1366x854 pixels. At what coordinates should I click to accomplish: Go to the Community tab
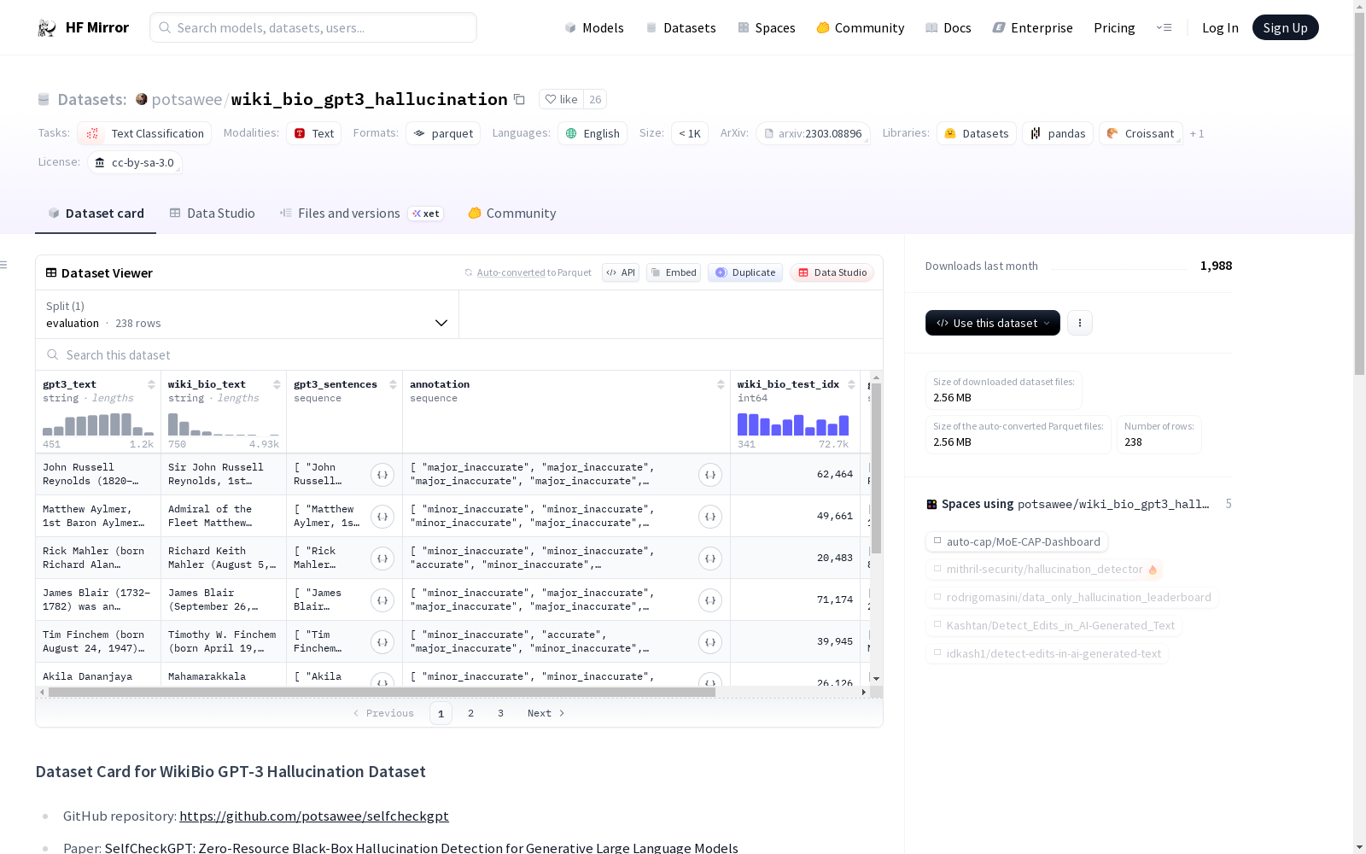pyautogui.click(x=512, y=213)
